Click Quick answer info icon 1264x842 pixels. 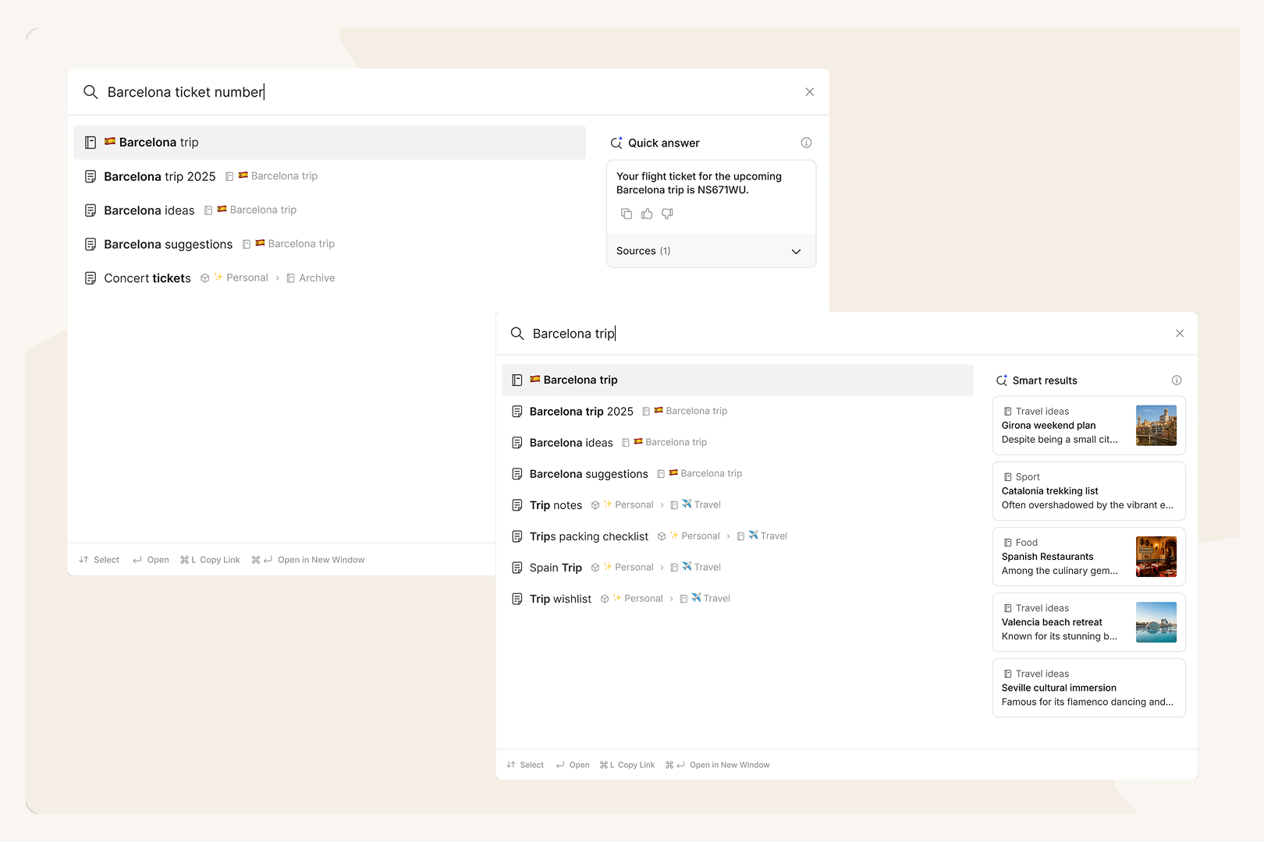coord(806,143)
